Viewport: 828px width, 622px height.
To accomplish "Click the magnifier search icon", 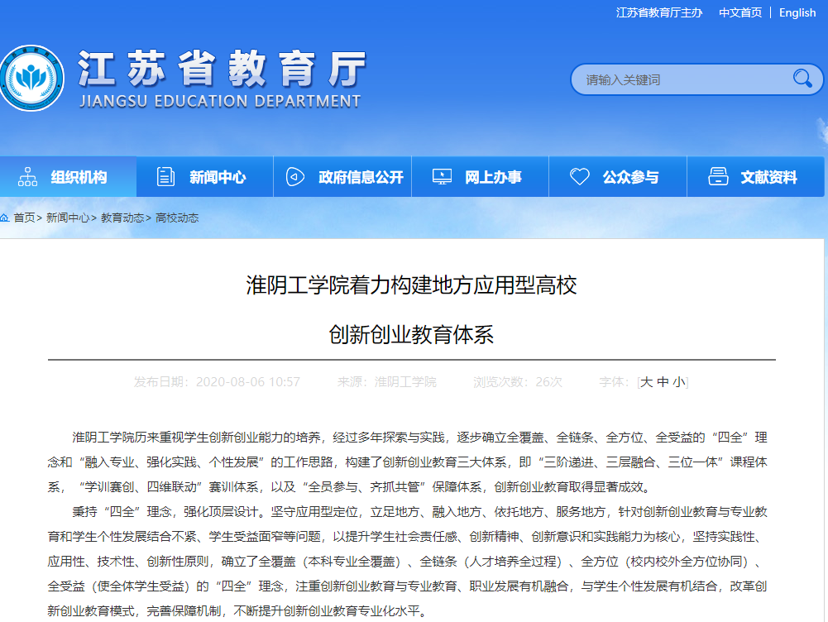I will (802, 79).
